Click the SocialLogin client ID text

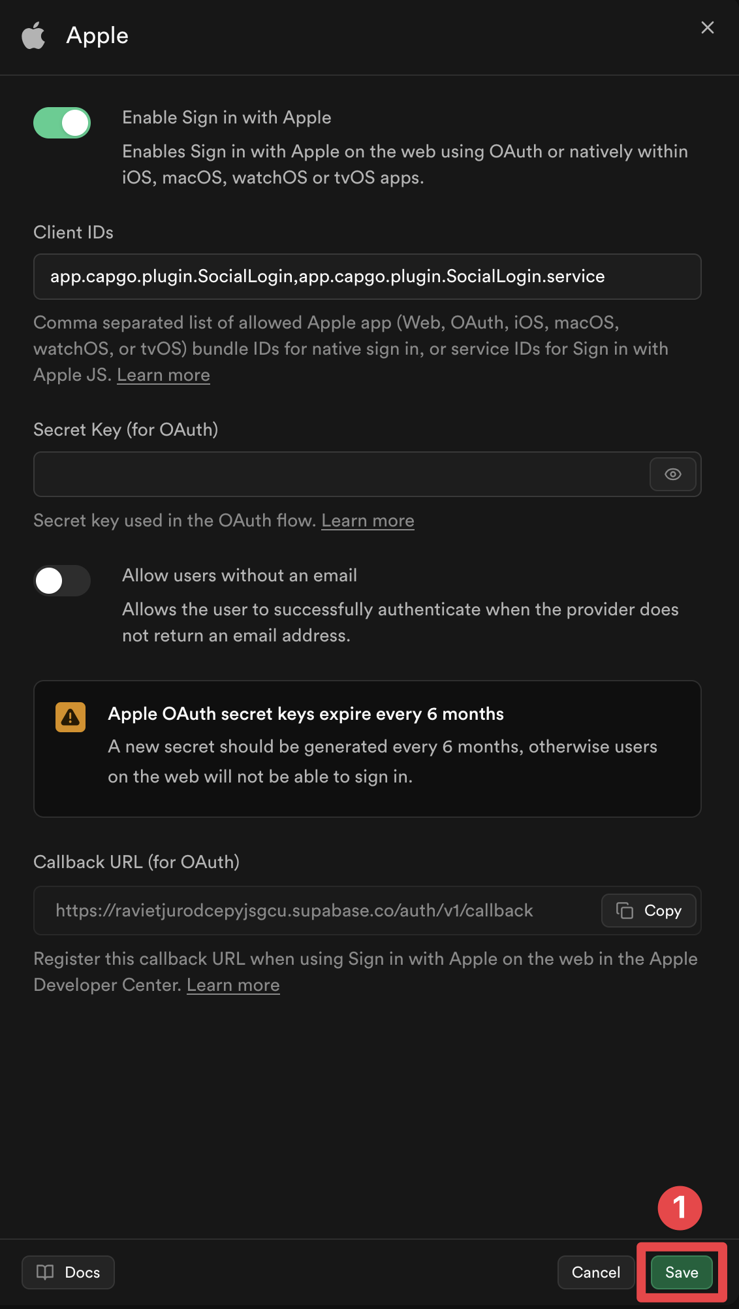click(326, 276)
